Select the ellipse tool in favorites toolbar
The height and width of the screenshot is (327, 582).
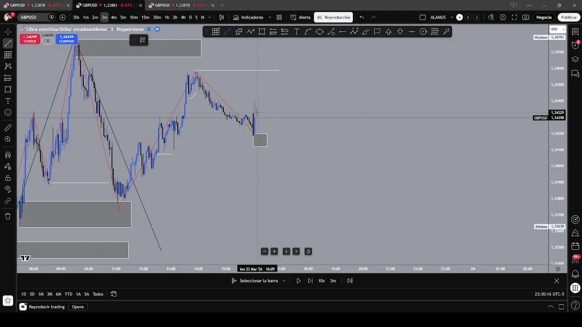(320, 31)
